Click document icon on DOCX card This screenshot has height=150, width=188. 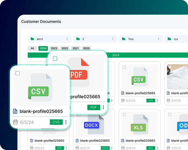coord(77,140)
